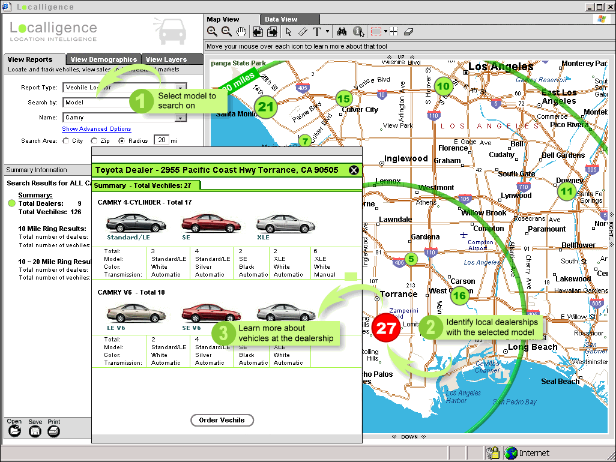
Task: Click the Internet zone globe in status bar
Action: click(x=511, y=453)
